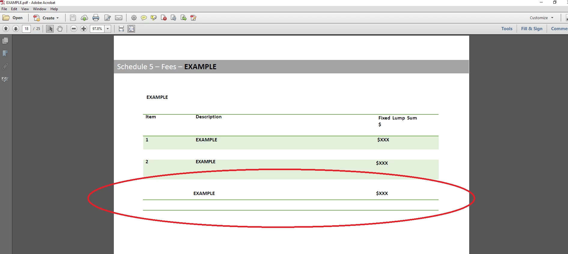This screenshot has height=254, width=568.
Task: Show the Page Thumbnails panel
Action: coord(5,40)
